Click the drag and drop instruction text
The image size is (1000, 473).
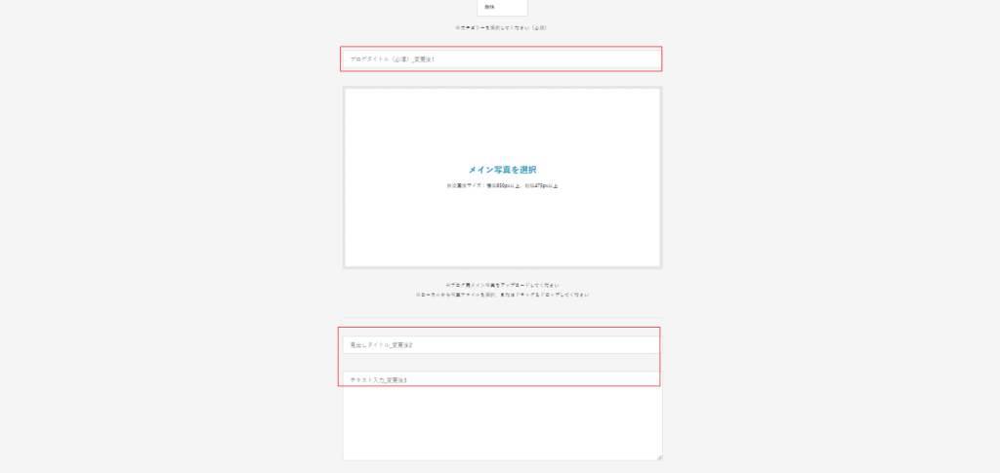click(x=502, y=295)
